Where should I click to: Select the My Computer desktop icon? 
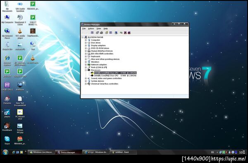[x=7, y=19]
